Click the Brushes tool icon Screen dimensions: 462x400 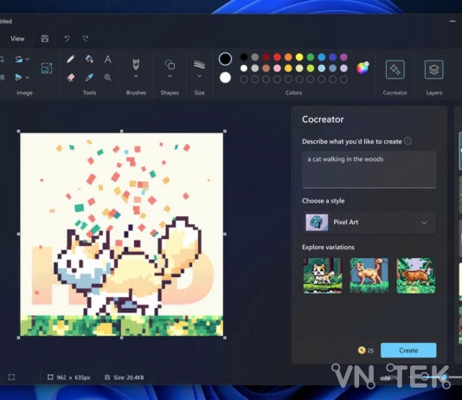point(136,64)
